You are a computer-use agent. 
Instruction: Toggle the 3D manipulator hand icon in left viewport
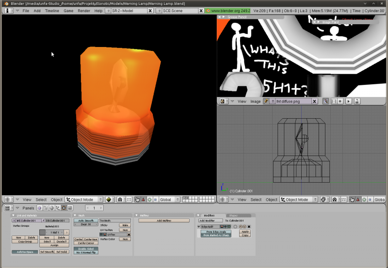tap(138, 200)
